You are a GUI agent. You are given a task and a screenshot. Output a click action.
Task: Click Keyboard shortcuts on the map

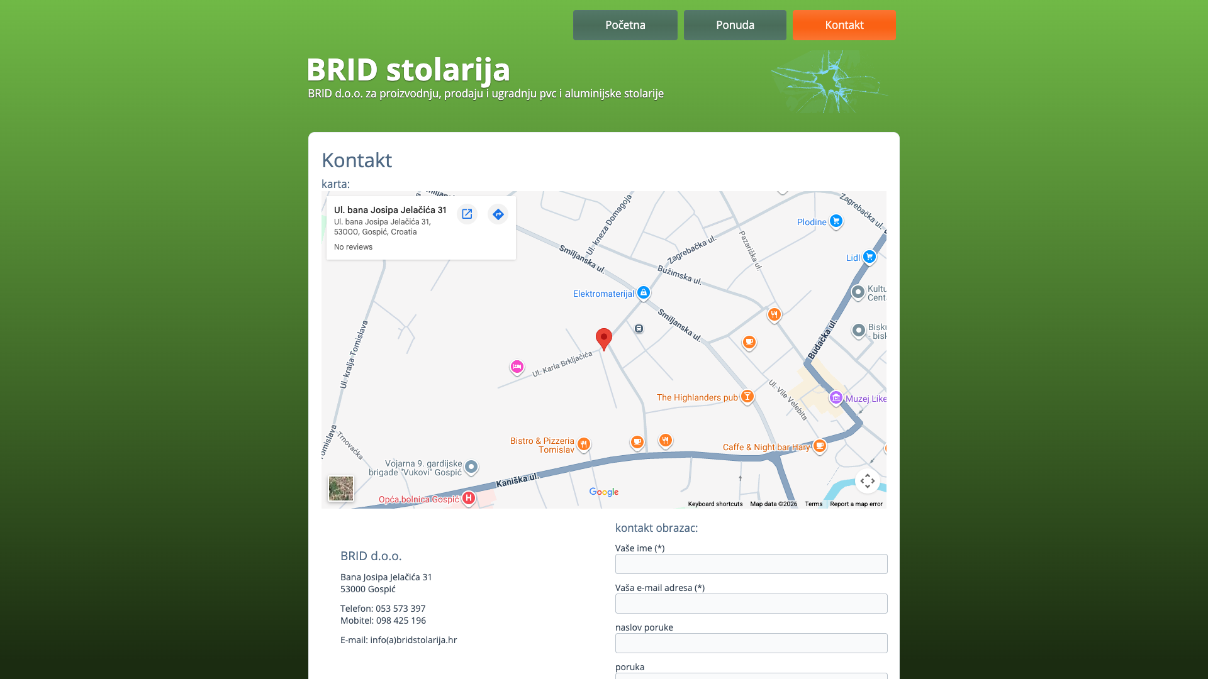tap(715, 504)
